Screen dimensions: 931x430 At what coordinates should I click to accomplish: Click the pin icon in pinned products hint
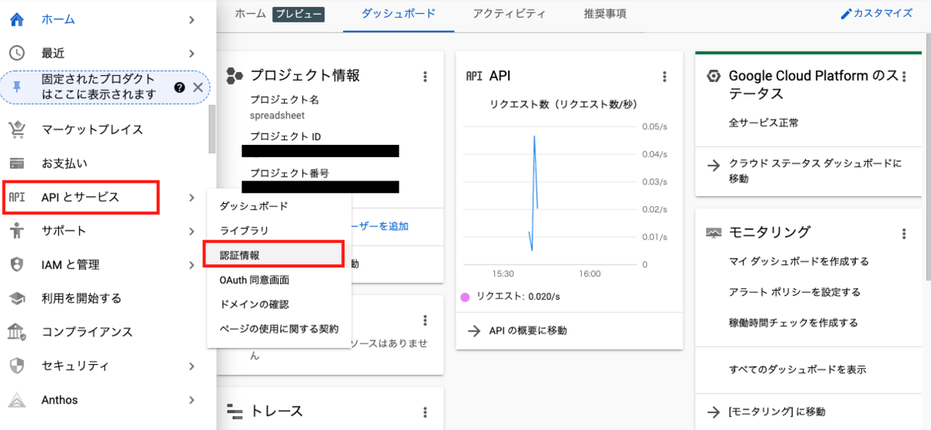coord(17,87)
